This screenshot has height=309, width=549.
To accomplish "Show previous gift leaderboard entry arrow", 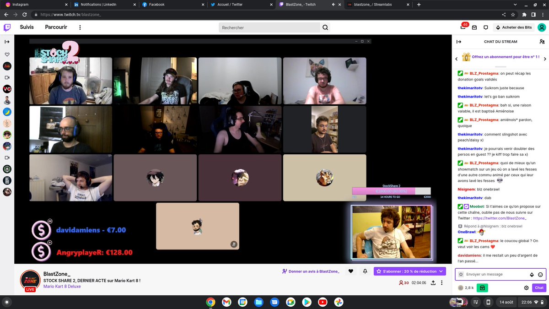I will [x=456, y=59].
